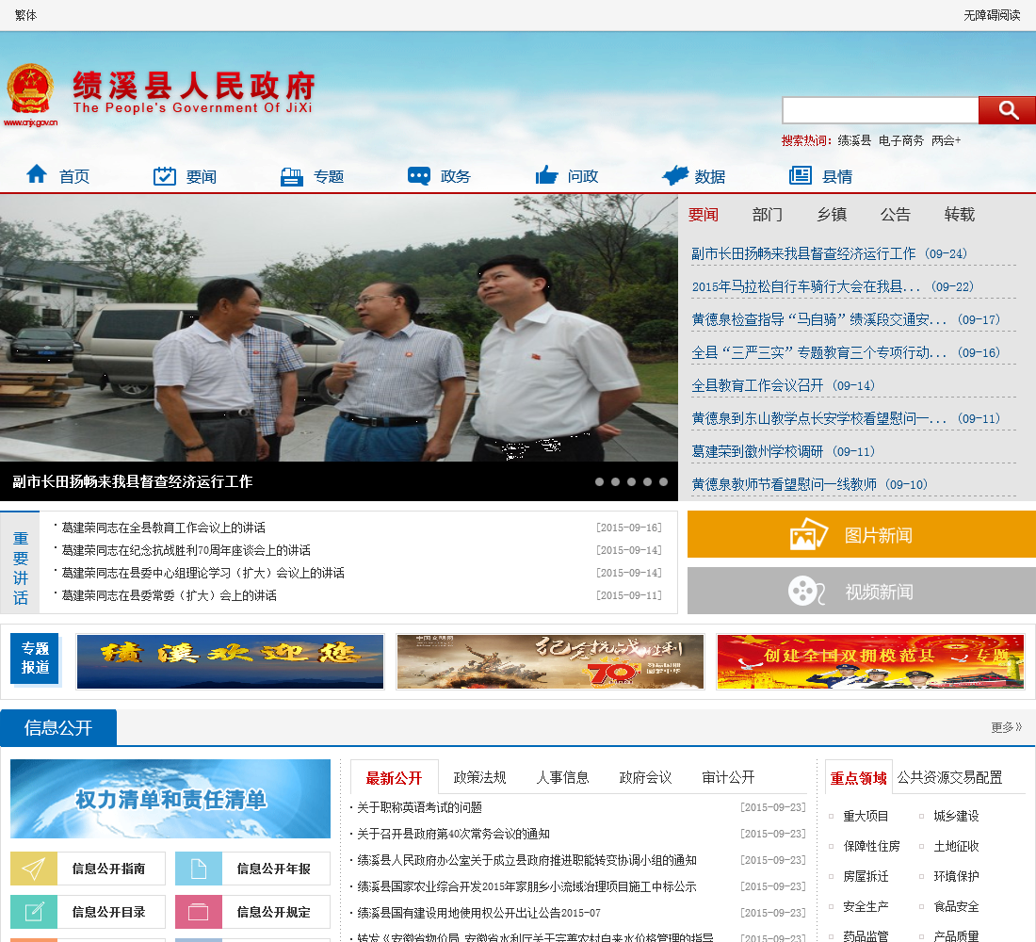Click hot search term 电子商务
1036x942 pixels.
[x=901, y=140]
